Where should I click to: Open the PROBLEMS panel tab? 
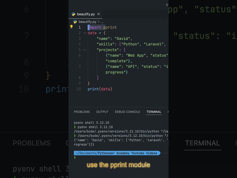click(x=82, y=112)
